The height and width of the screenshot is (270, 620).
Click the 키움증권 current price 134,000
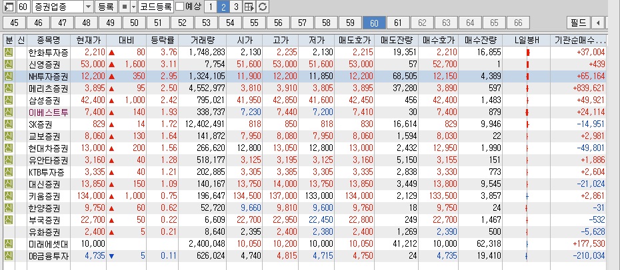click(x=89, y=196)
